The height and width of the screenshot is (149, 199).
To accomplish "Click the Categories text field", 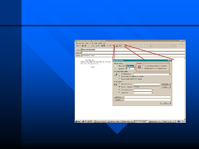I will point(147,100).
